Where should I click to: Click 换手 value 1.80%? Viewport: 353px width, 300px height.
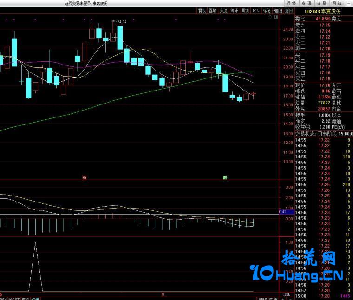coord(324,115)
